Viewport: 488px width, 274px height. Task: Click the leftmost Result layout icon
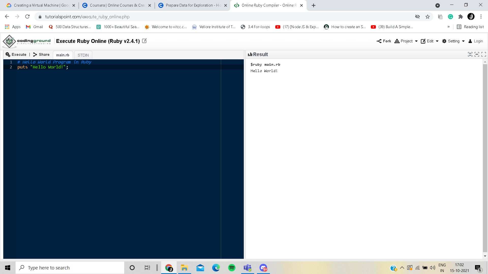[x=470, y=54]
